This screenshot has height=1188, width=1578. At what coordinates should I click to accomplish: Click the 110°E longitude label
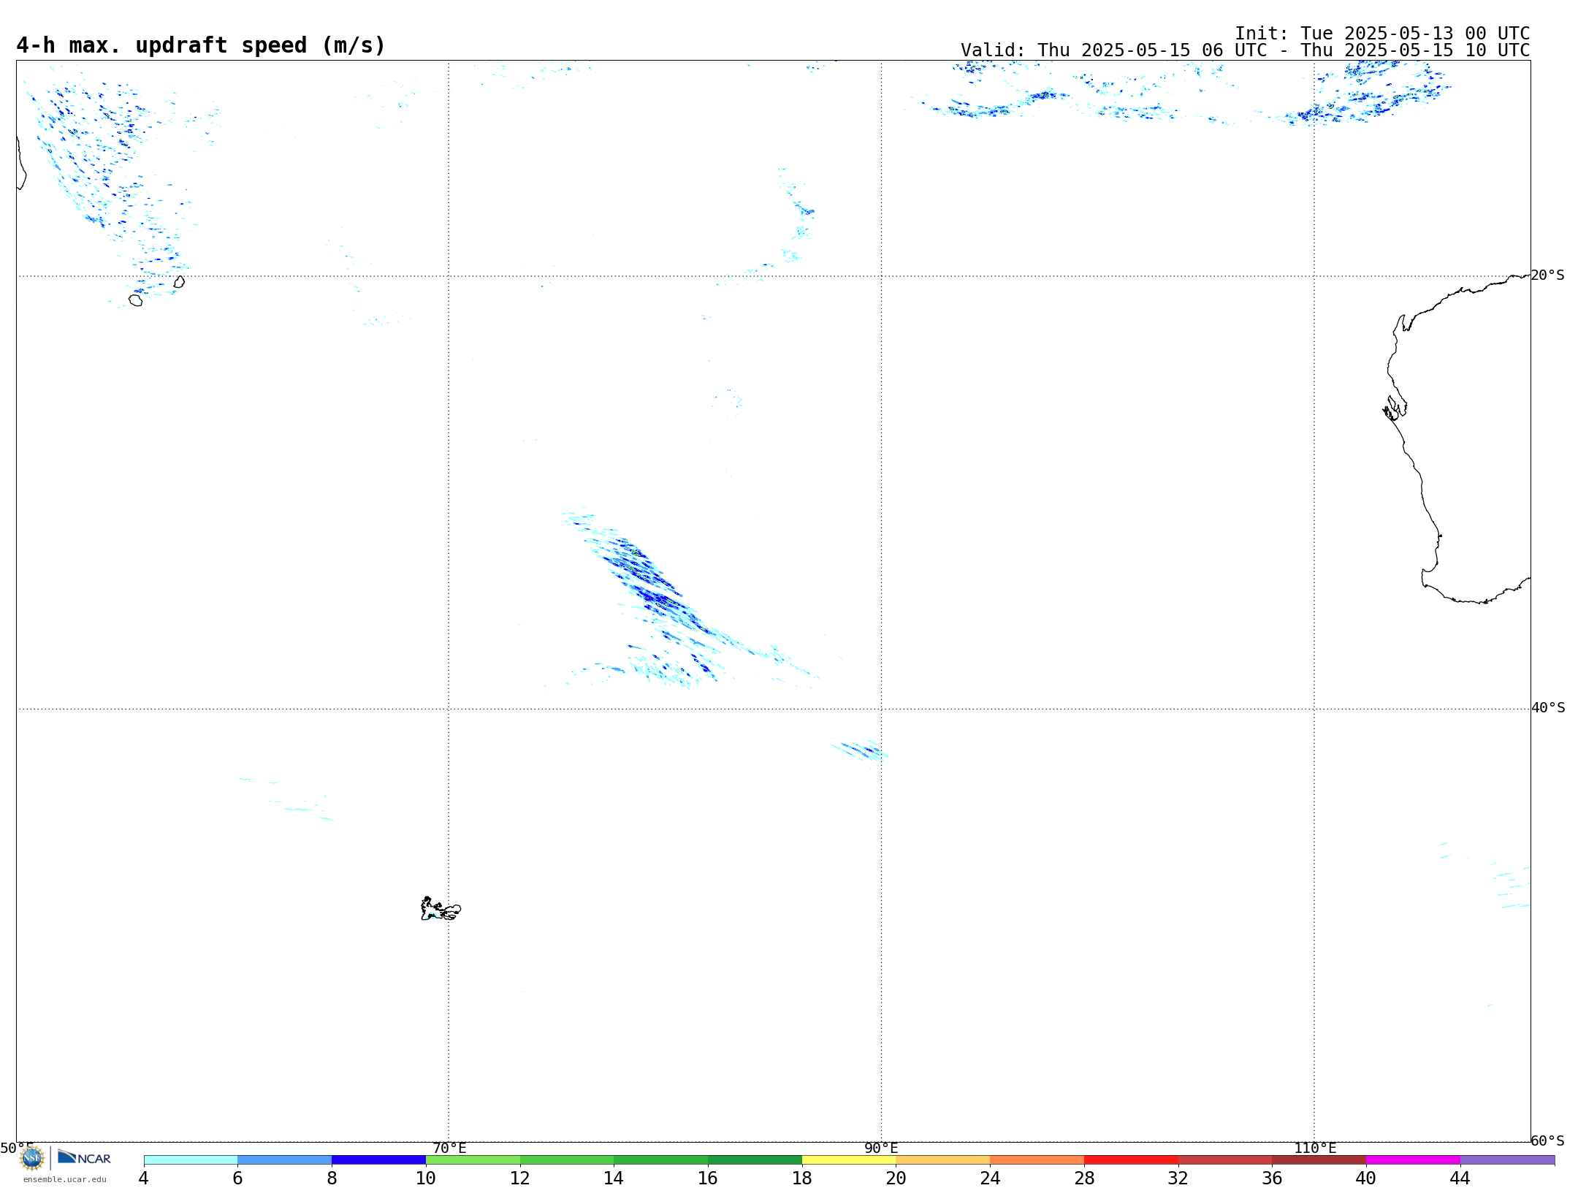click(x=1315, y=1148)
